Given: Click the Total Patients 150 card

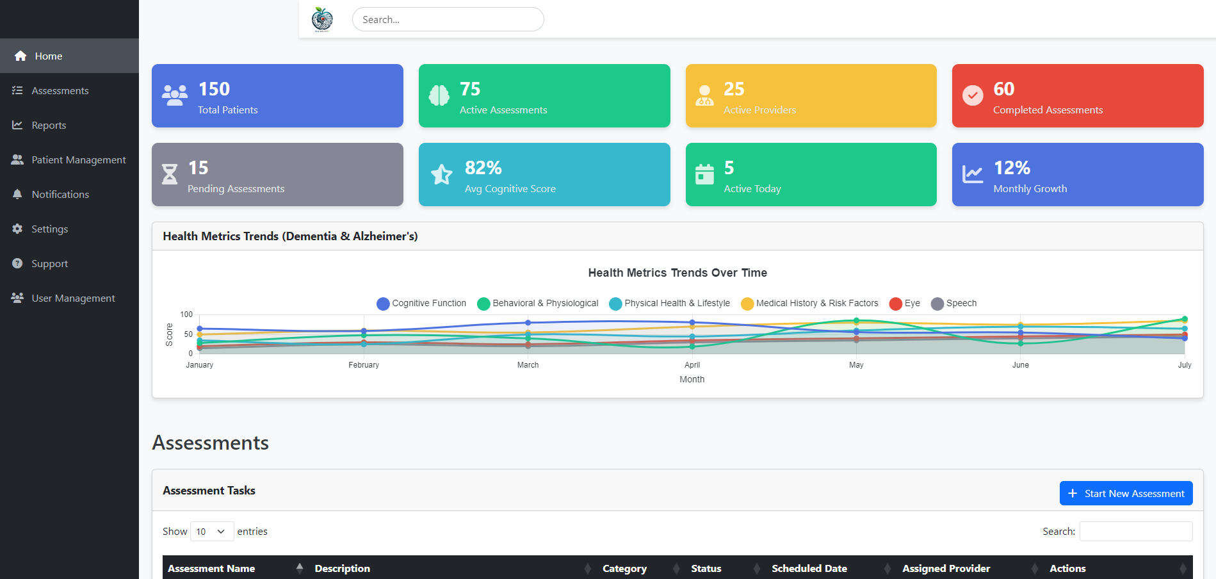Looking at the screenshot, I should point(277,95).
